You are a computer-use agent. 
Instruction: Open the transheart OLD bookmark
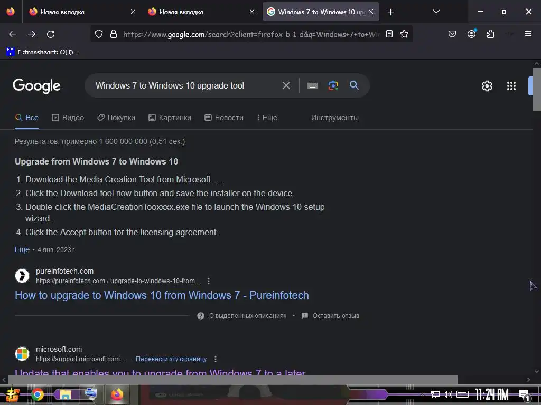point(43,52)
